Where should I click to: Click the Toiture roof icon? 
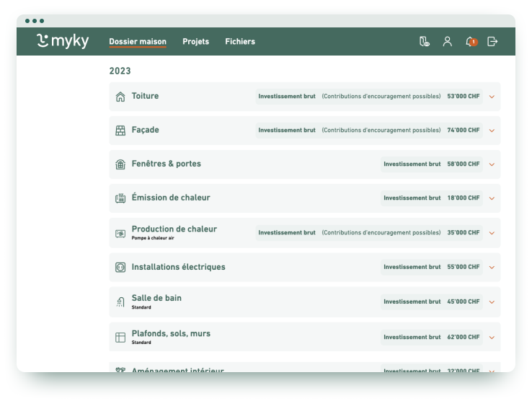point(120,97)
